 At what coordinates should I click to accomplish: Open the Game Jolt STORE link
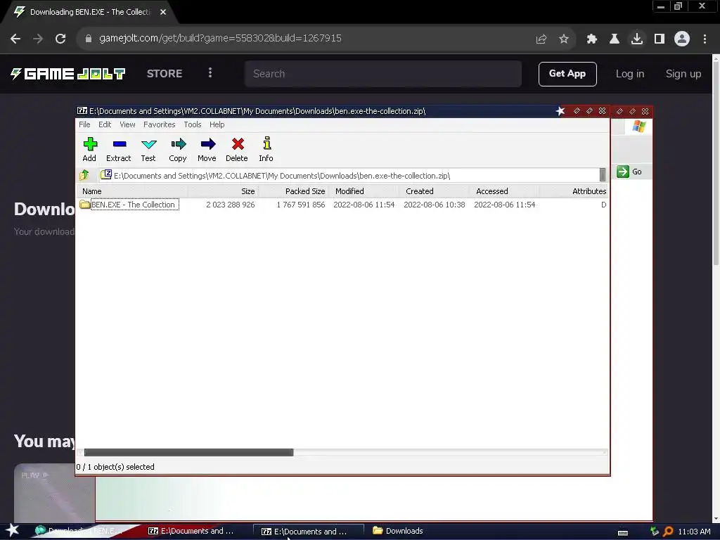click(x=165, y=73)
